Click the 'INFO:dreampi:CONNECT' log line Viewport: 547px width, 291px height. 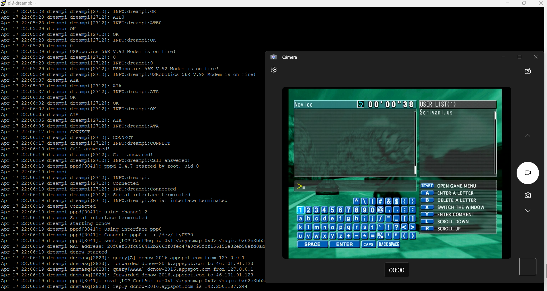[x=86, y=143]
